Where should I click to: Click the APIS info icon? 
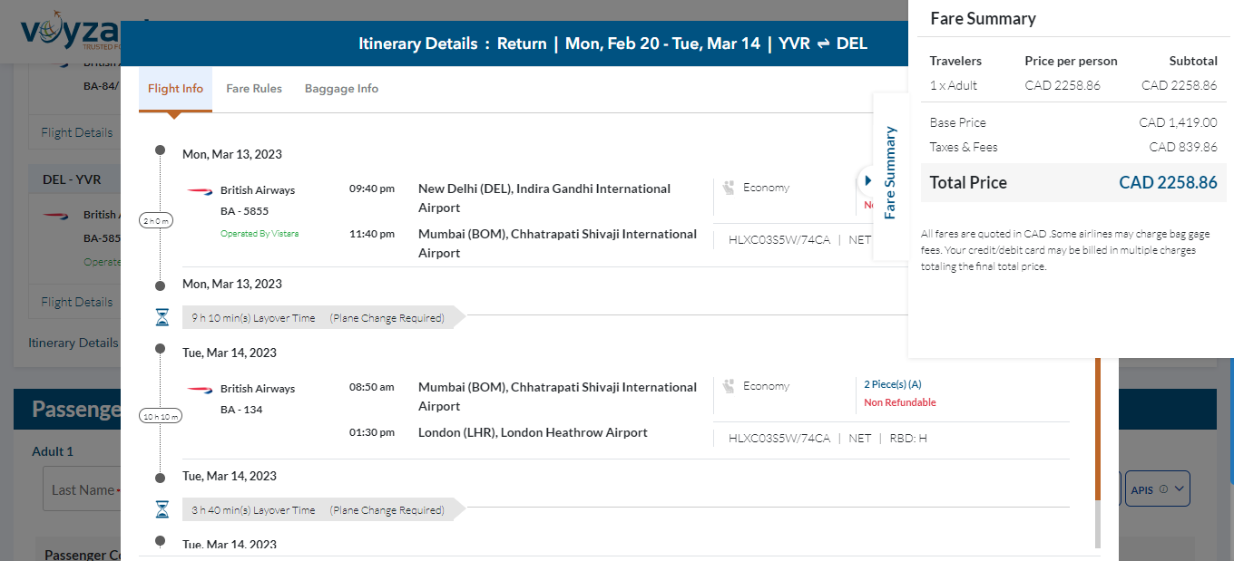pyautogui.click(x=1163, y=489)
